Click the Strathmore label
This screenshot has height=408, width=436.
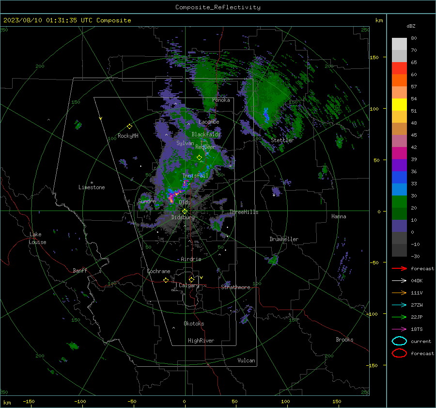(x=235, y=287)
